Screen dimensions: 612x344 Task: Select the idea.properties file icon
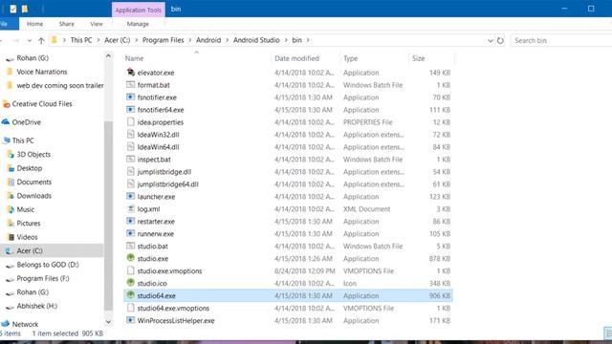point(131,122)
